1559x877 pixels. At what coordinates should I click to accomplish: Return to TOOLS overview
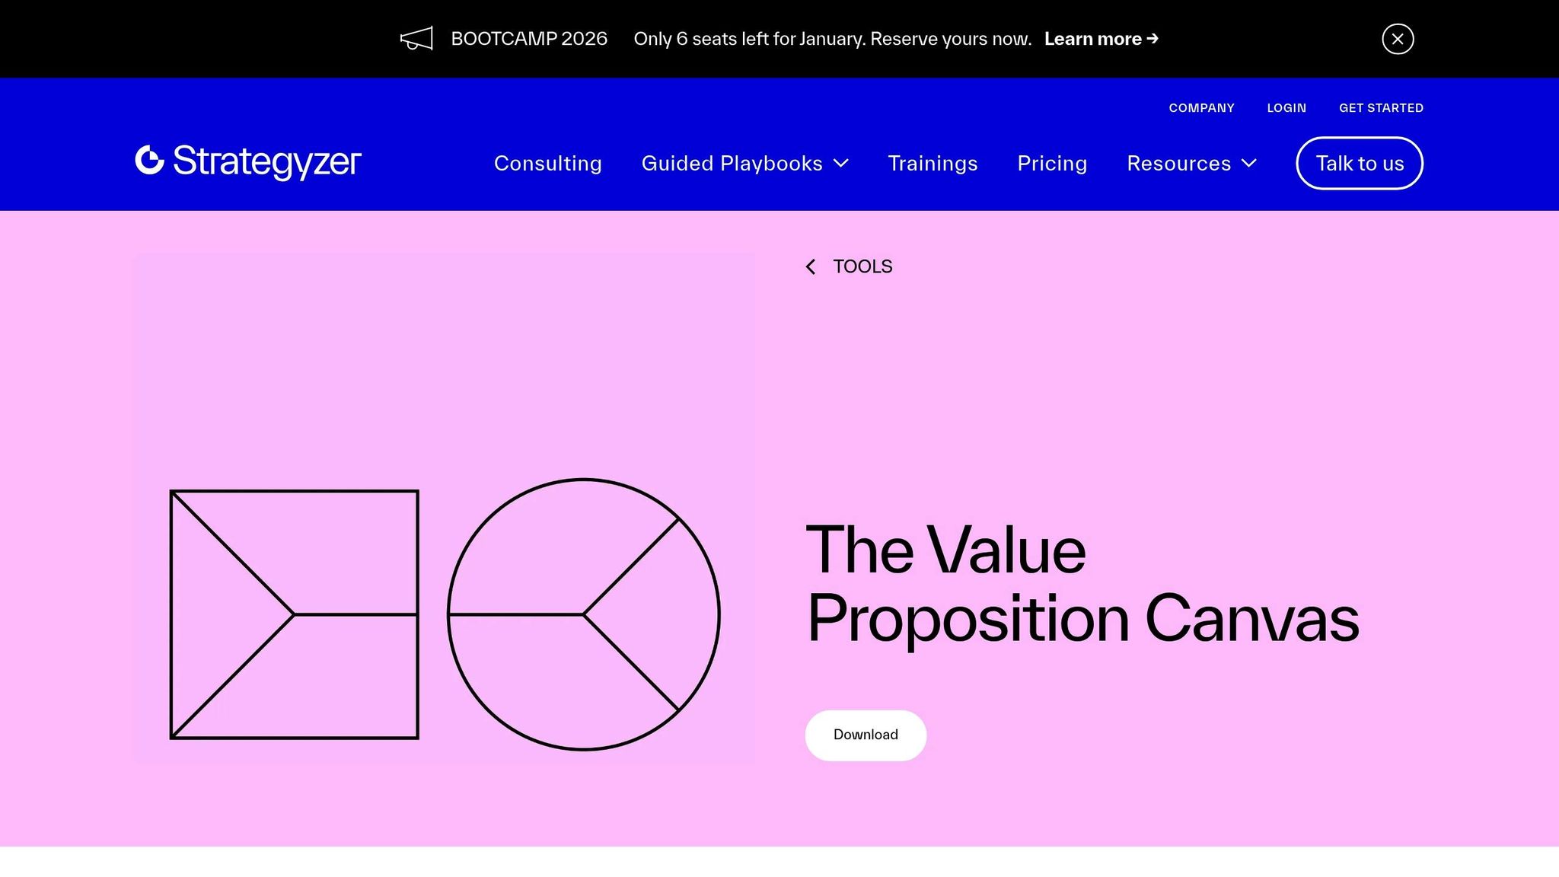click(x=862, y=266)
